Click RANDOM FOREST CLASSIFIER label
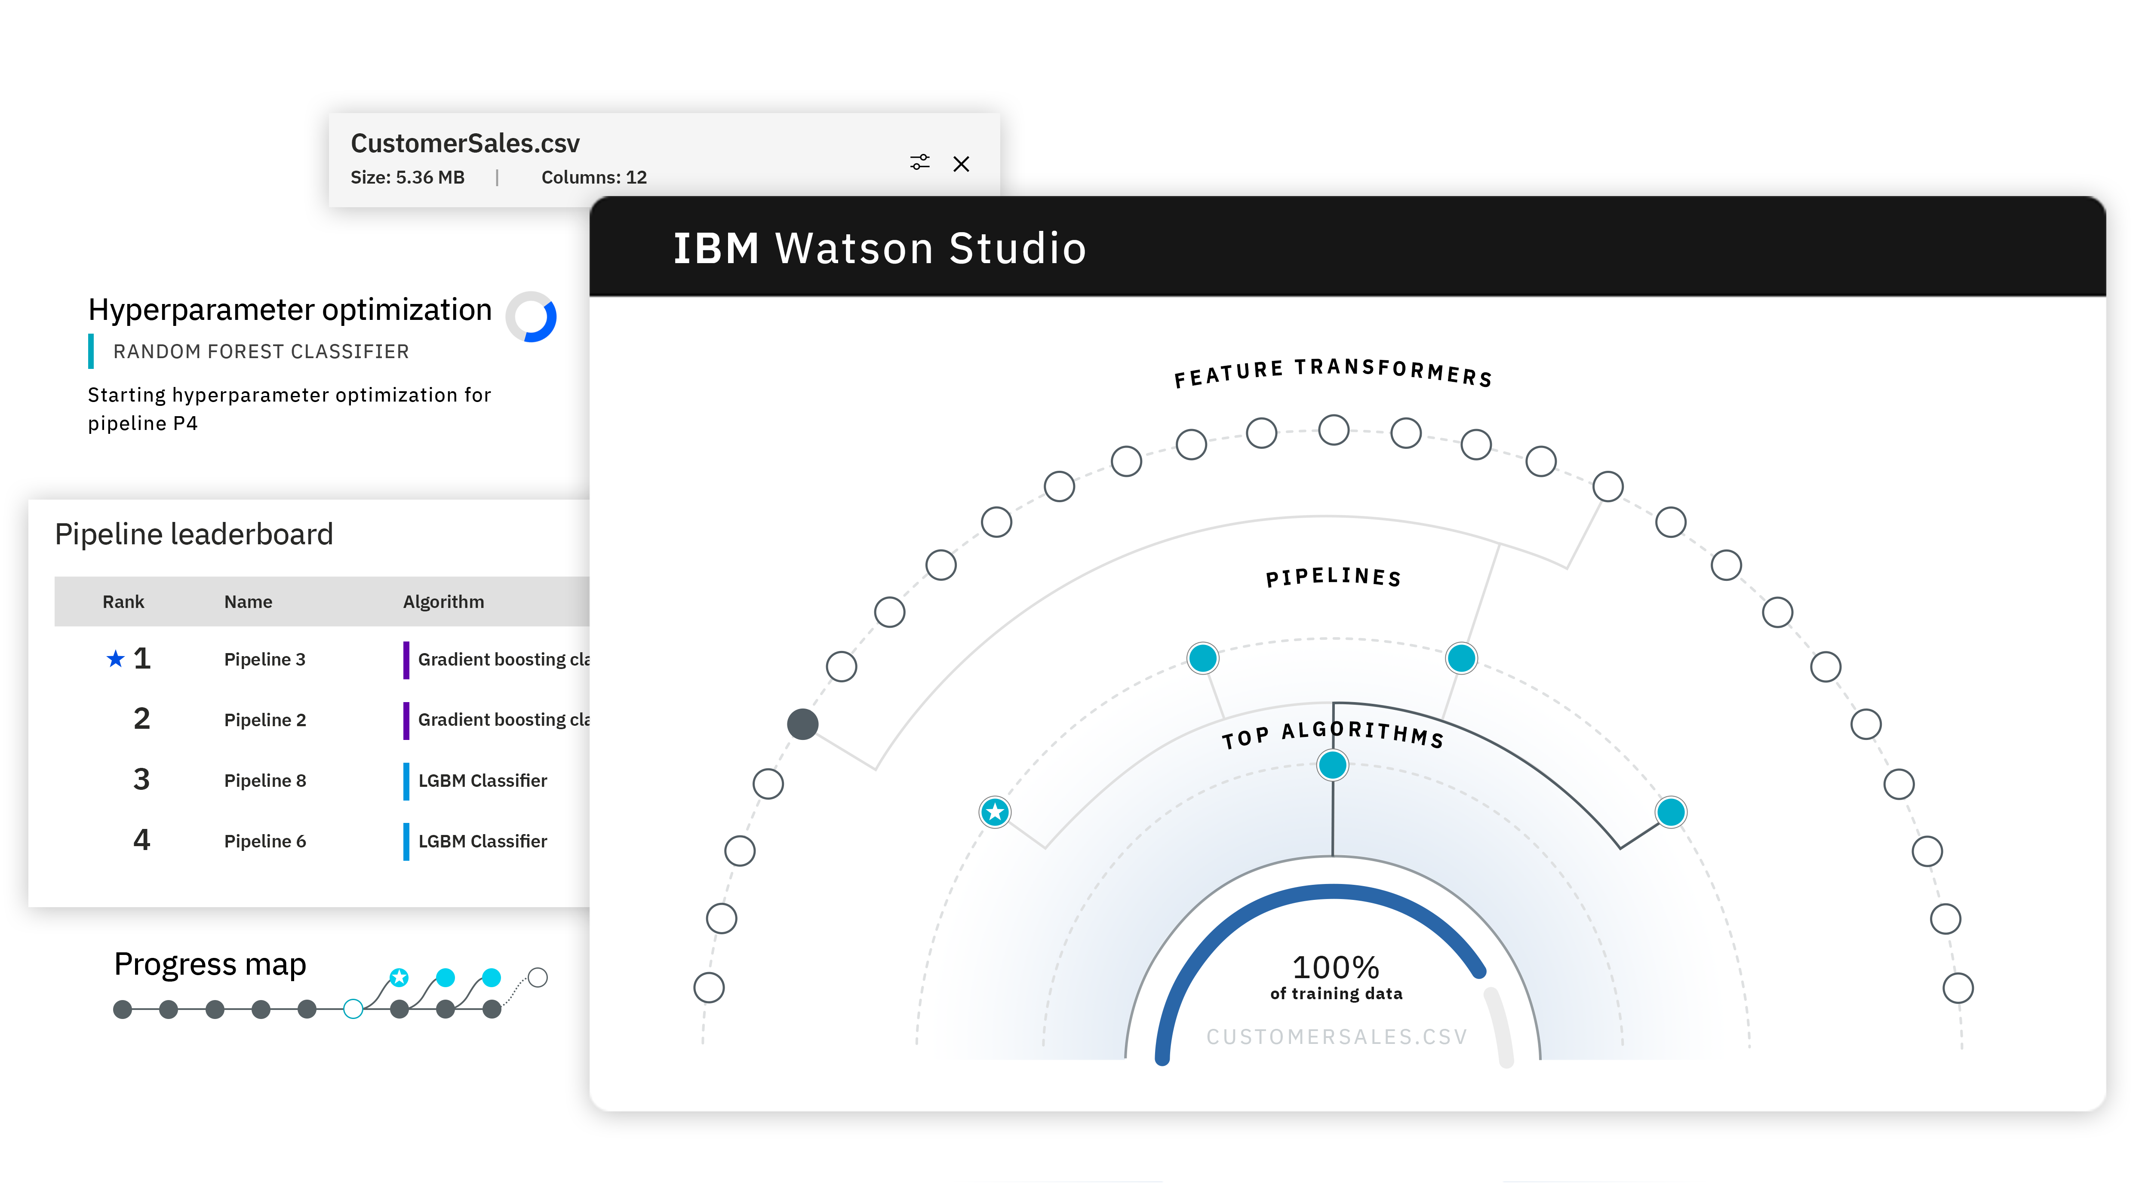Viewport: 2139px width, 1203px height. [x=261, y=351]
